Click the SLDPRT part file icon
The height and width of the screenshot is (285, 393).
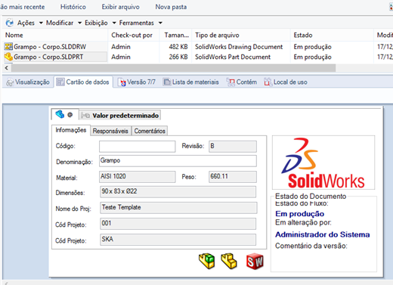8,57
